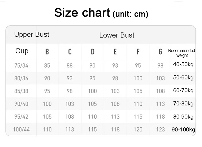This screenshot has height=147, width=202.
Task: Click the E cup column header
Action: coord(115,52)
